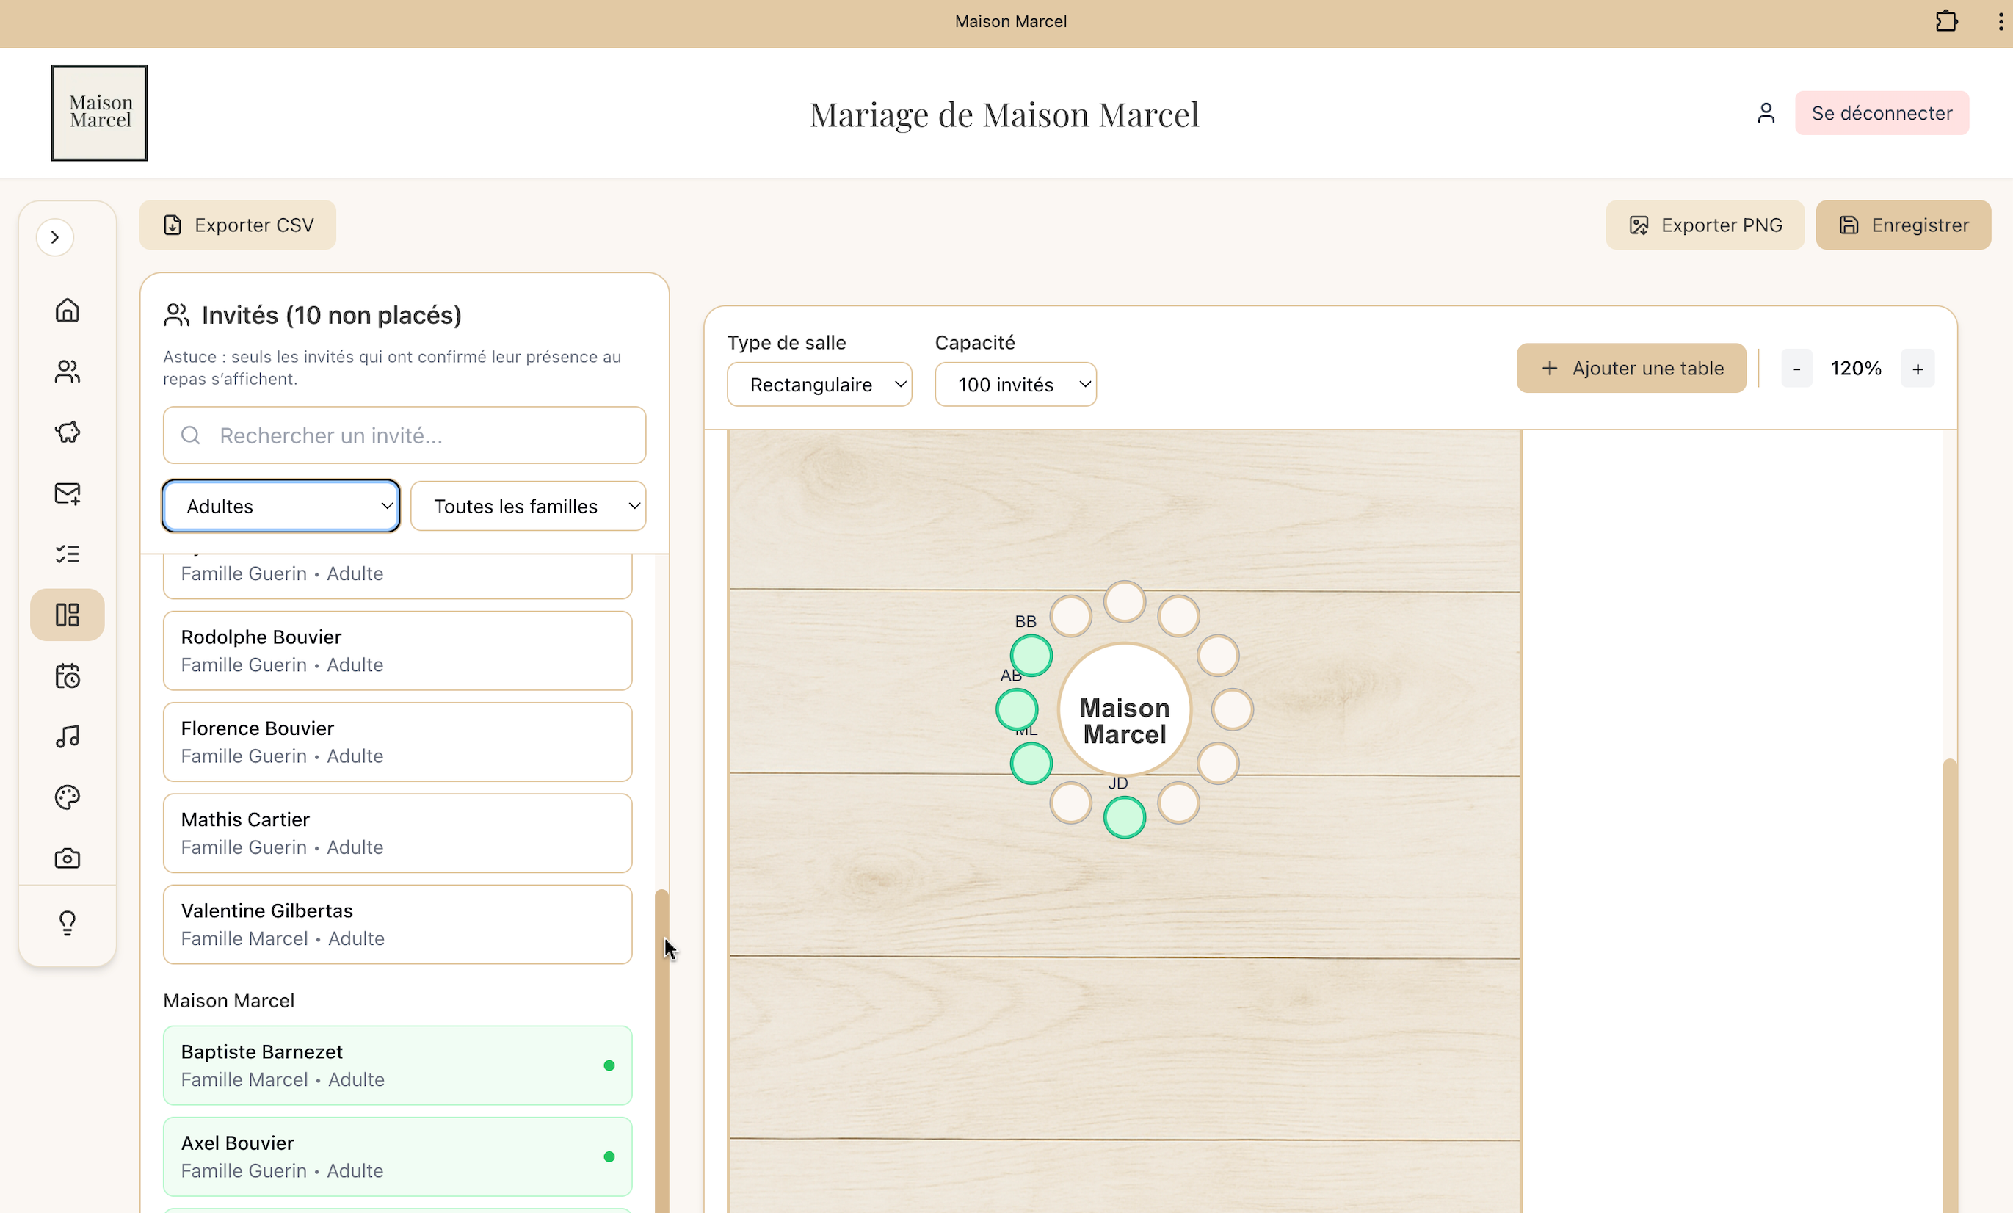The image size is (2013, 1213).
Task: Increase zoom with the plus button
Action: [1917, 369]
